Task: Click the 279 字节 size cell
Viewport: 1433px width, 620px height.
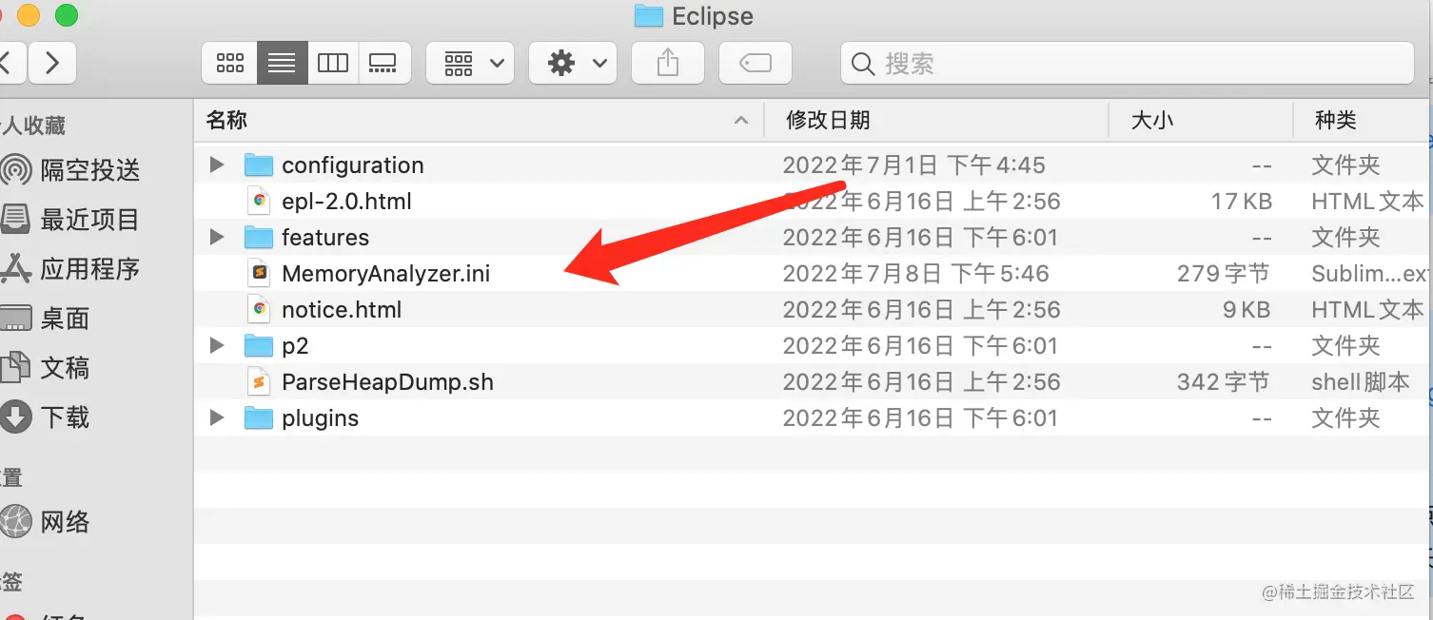Action: (1223, 274)
